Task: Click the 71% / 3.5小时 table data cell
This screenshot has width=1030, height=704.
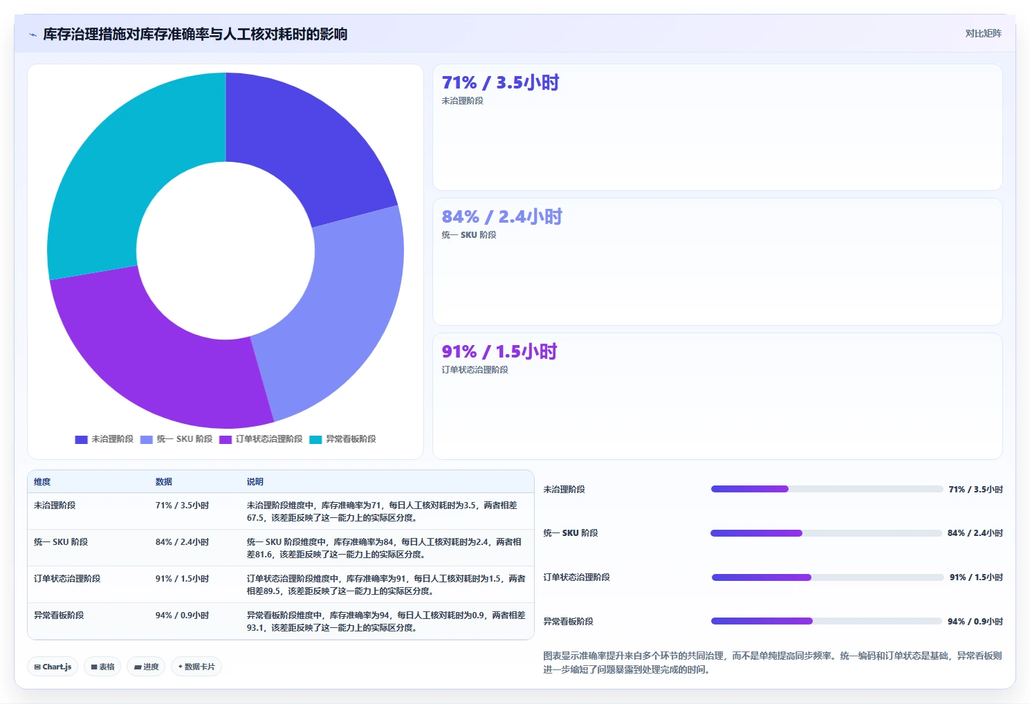Action: 182,506
